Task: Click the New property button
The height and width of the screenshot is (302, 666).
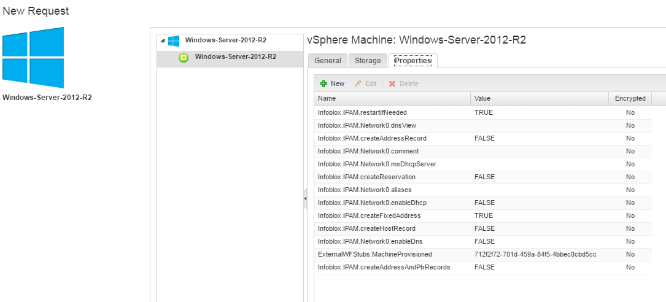Action: click(332, 83)
